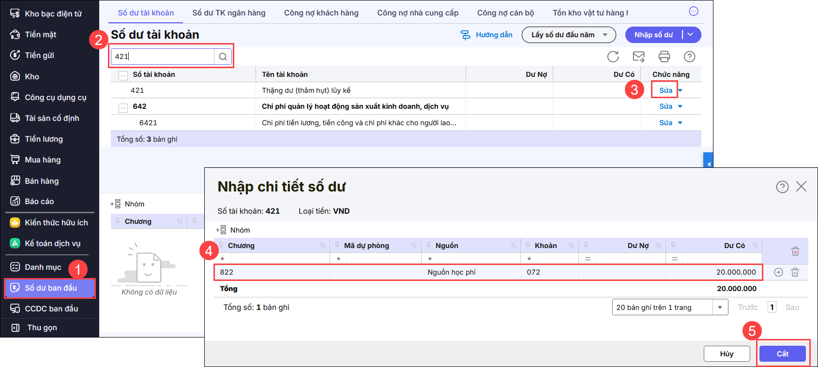Toggle the header select-all checkbox
This screenshot has height=367, width=818.
123,75
